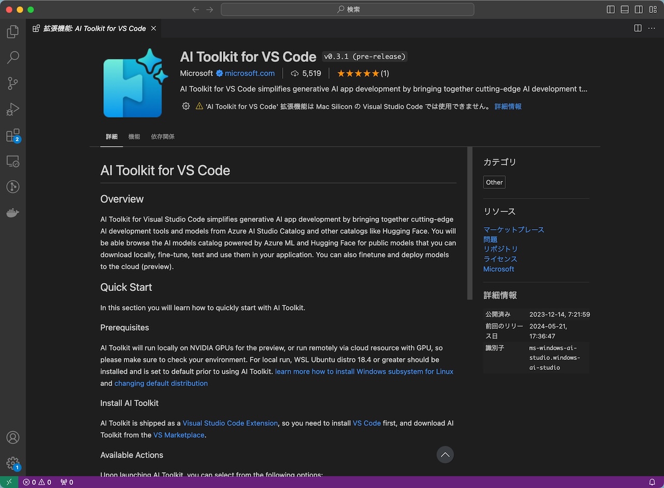Open the Extensions view with badge 2
The height and width of the screenshot is (488, 664).
12,135
